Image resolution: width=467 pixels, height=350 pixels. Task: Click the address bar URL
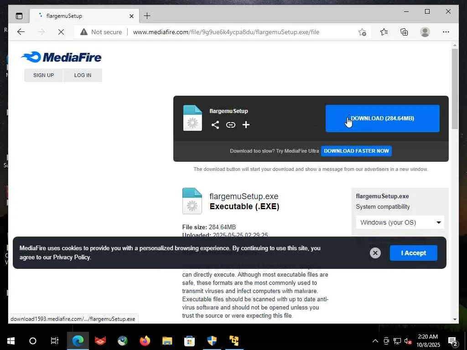[226, 32]
